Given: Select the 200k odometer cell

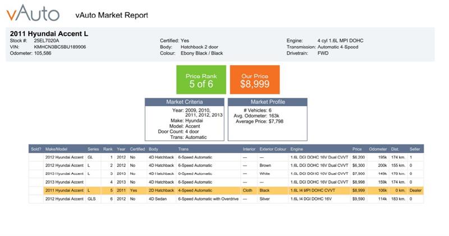Looking at the screenshot, I should click(383, 165).
